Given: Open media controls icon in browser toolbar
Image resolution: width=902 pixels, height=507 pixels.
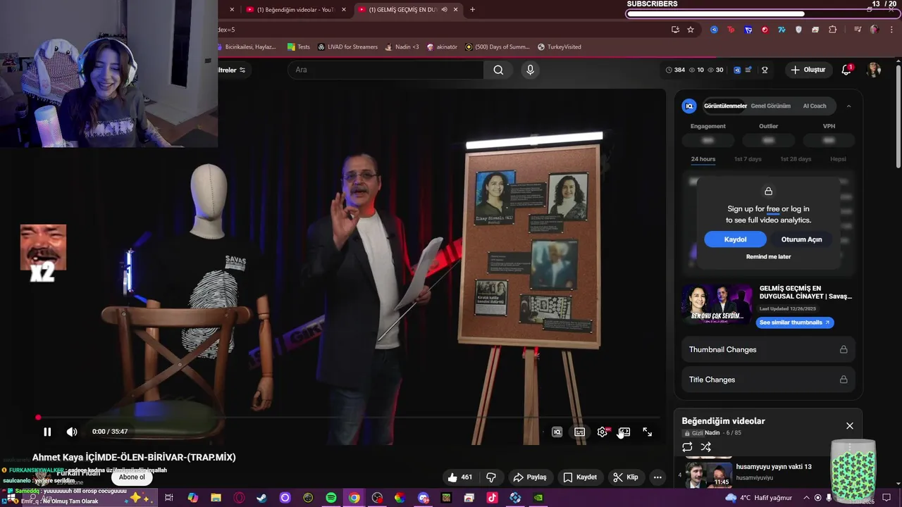Looking at the screenshot, I should (x=858, y=30).
